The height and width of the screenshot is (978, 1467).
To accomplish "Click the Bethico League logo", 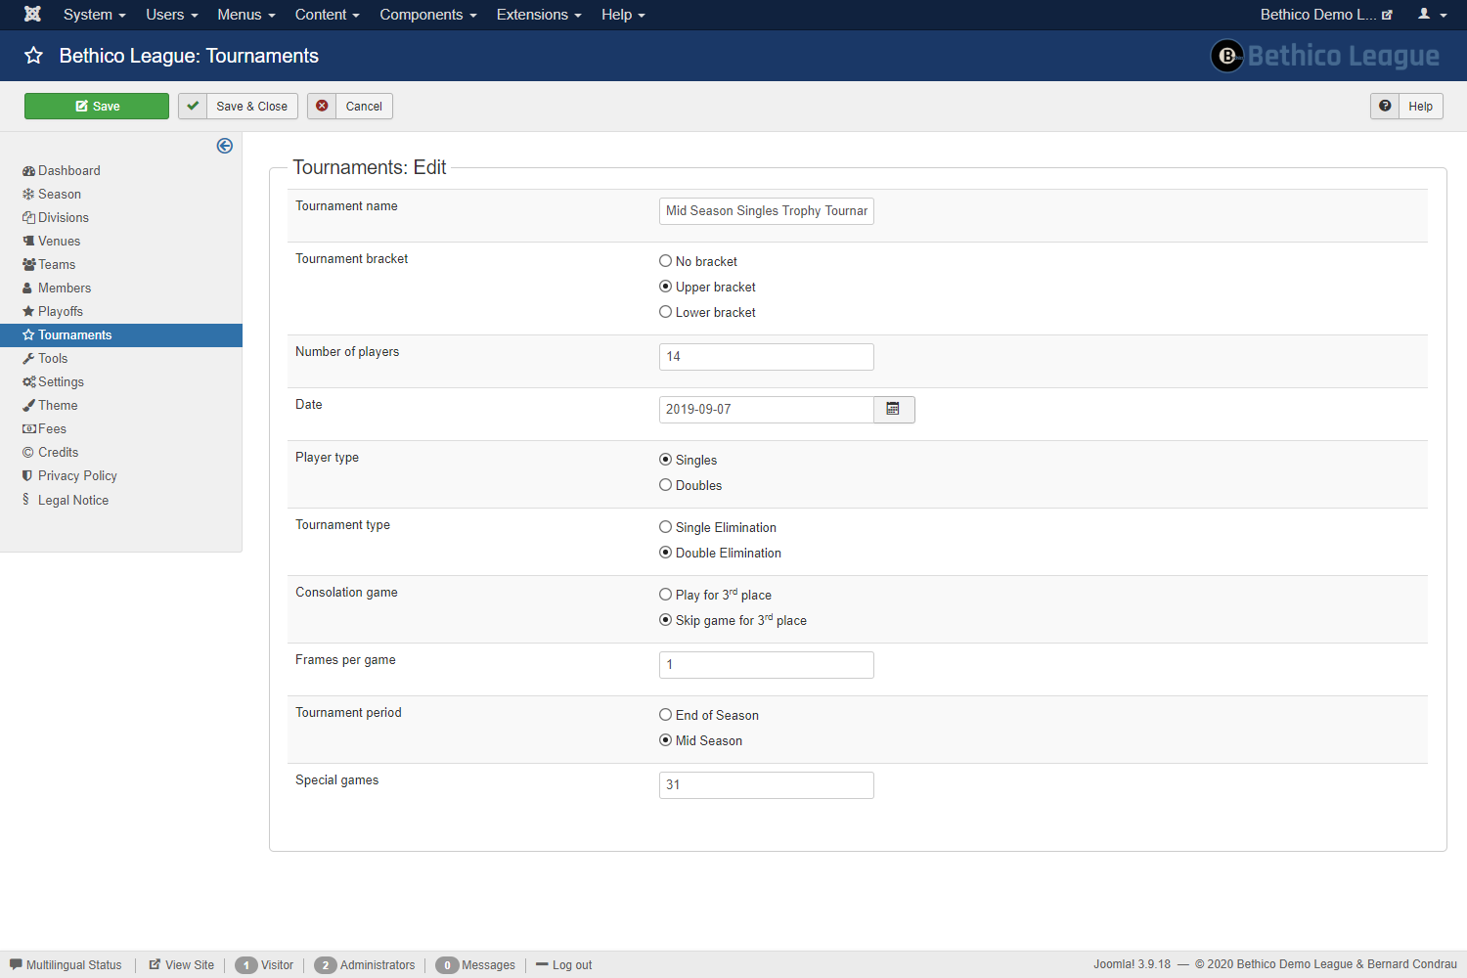I will coord(1324,56).
